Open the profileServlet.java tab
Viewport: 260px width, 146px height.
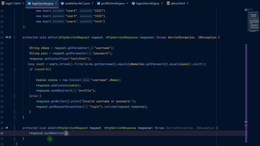coord(113,3)
